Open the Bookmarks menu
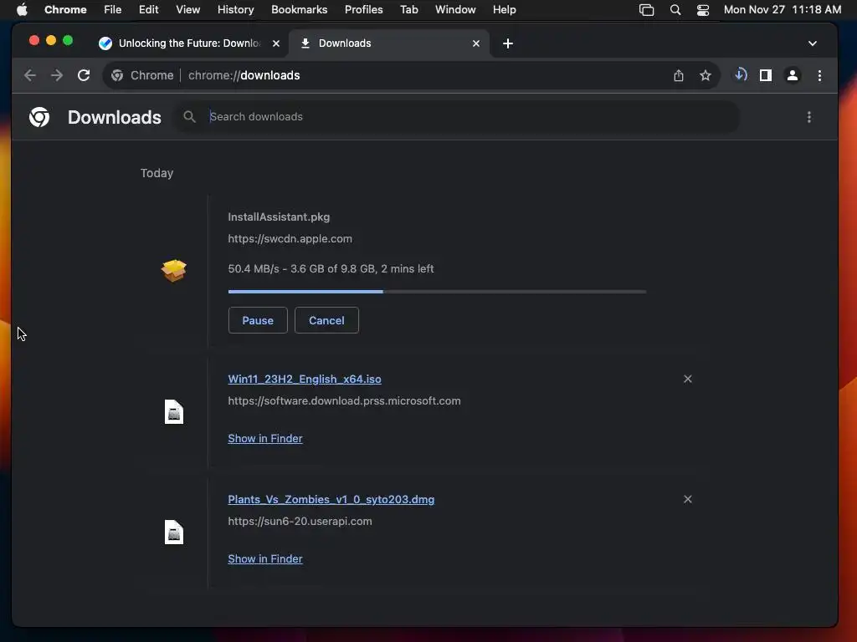Image resolution: width=857 pixels, height=642 pixels. click(299, 9)
